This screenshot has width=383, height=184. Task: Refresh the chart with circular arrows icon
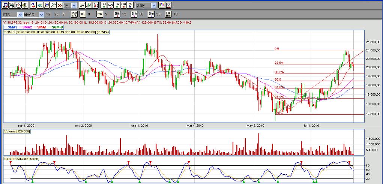coord(33,5)
